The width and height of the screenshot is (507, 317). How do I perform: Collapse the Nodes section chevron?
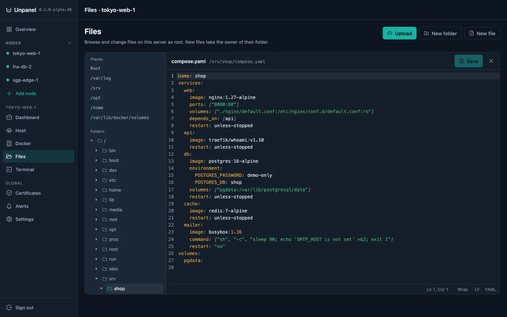(70, 43)
